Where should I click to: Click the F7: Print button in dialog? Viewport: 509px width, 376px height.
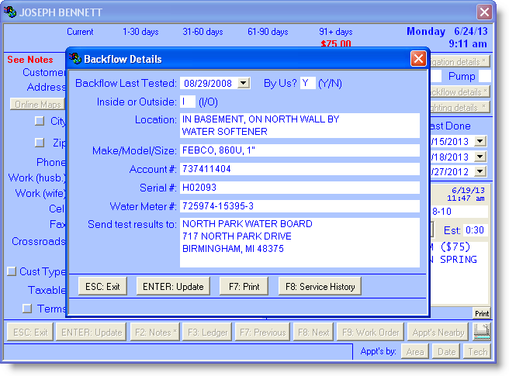click(x=244, y=287)
